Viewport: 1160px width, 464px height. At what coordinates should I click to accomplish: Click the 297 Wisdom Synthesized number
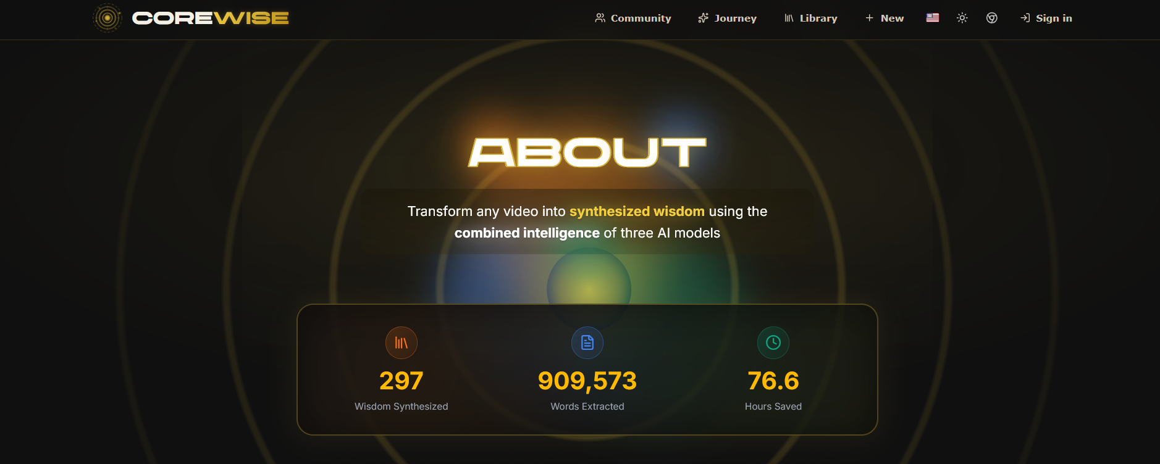(401, 381)
